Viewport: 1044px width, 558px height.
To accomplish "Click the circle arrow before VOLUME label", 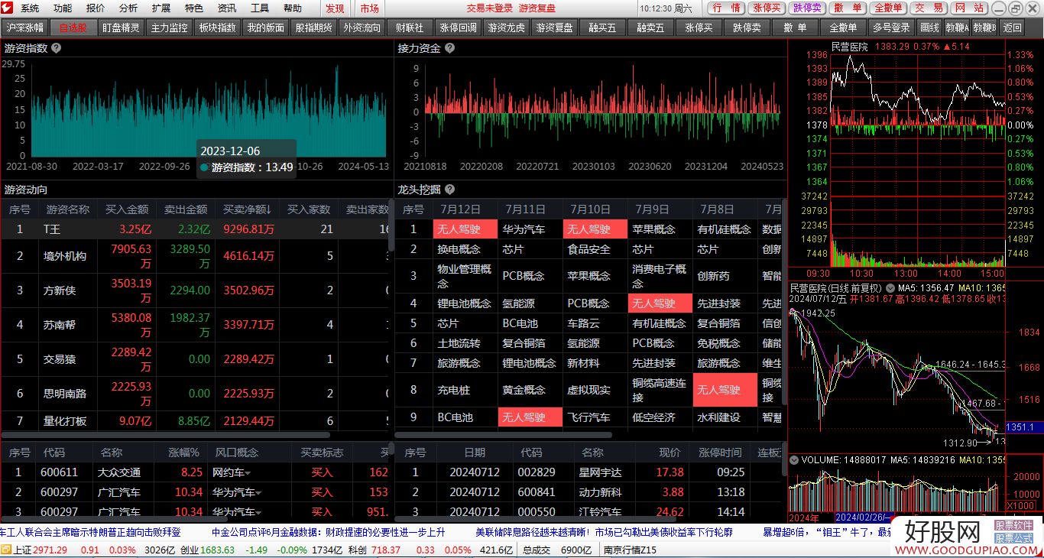I will click(794, 459).
